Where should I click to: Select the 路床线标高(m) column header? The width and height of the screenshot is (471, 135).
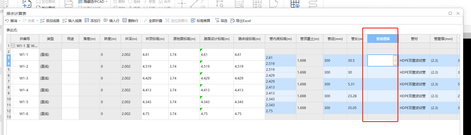[249, 39]
